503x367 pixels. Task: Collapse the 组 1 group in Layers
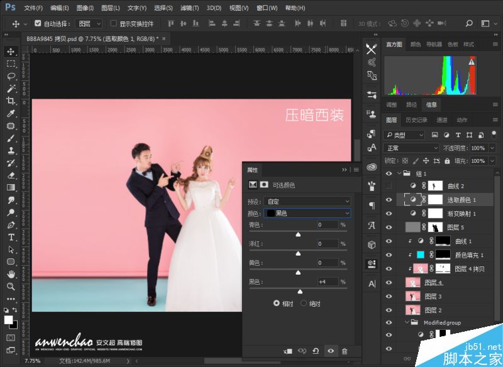coord(399,173)
